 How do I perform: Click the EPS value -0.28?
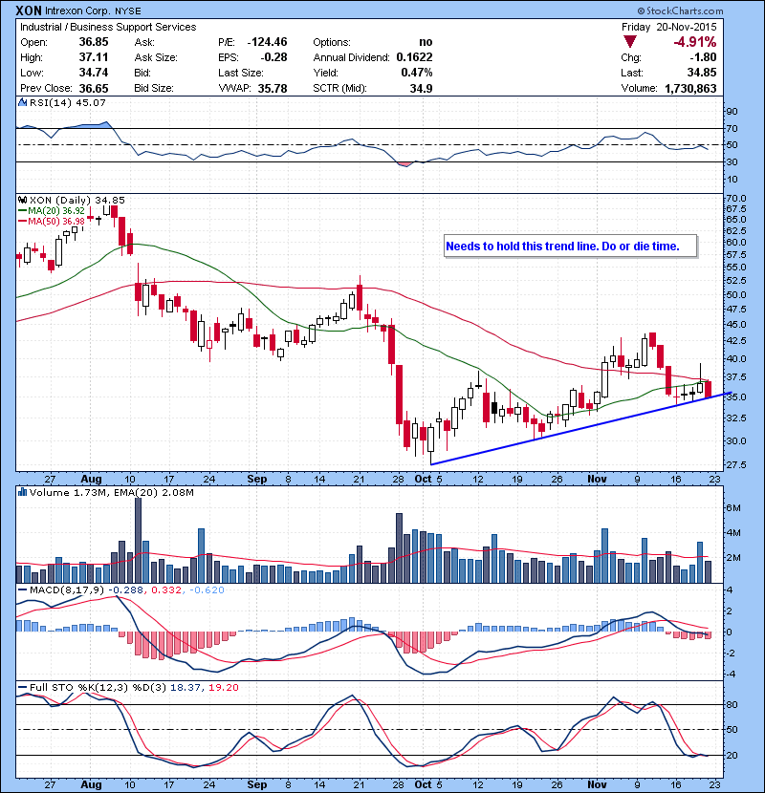(x=273, y=57)
